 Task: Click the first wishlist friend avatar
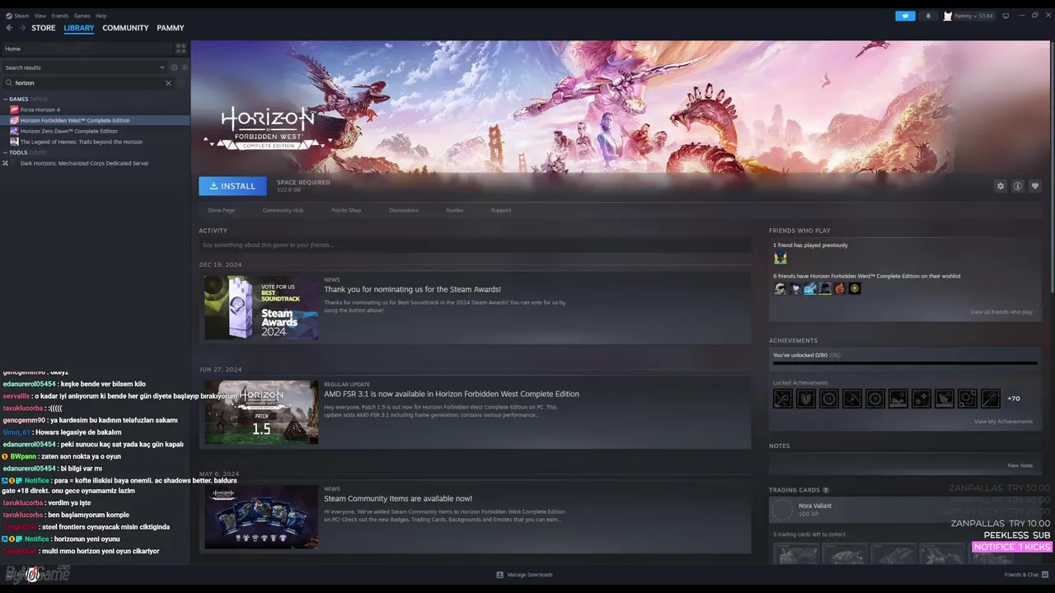[780, 288]
